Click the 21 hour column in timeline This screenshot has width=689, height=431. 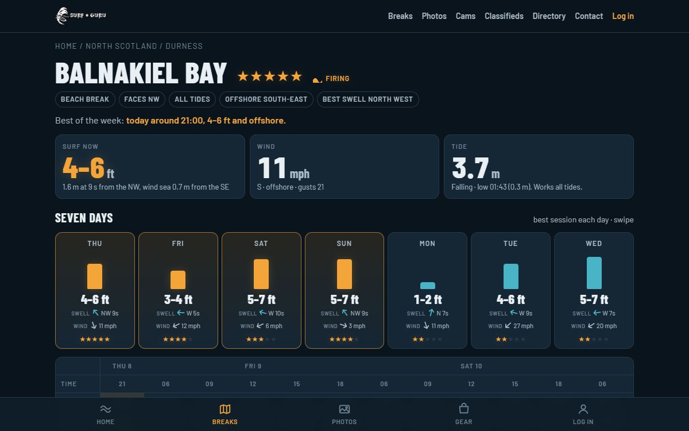tap(122, 384)
